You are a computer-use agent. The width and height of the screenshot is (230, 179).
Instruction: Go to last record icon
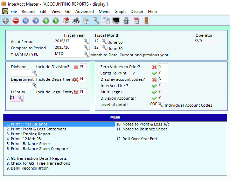[x=36, y=21]
